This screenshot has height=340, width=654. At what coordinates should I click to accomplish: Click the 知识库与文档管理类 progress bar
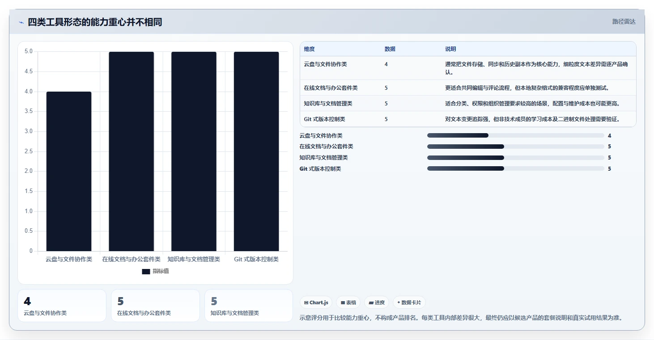click(x=516, y=158)
